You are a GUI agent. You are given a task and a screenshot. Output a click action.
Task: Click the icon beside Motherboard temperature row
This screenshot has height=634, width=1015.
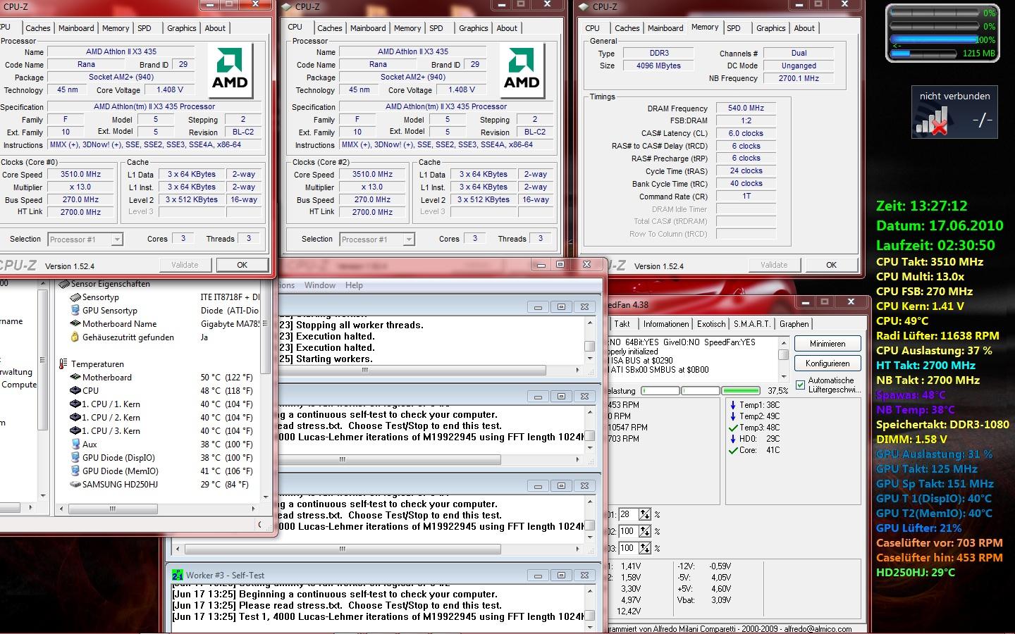(75, 378)
